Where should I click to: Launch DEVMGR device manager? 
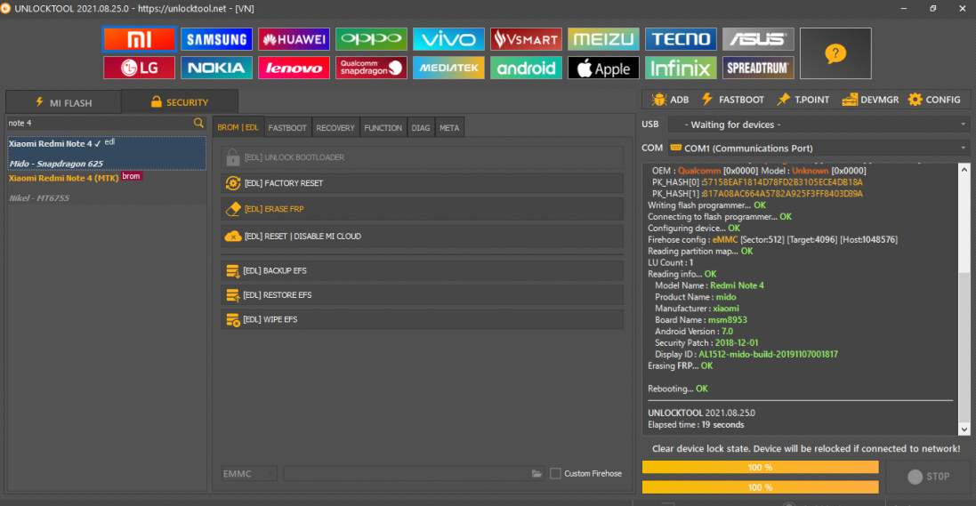870,100
